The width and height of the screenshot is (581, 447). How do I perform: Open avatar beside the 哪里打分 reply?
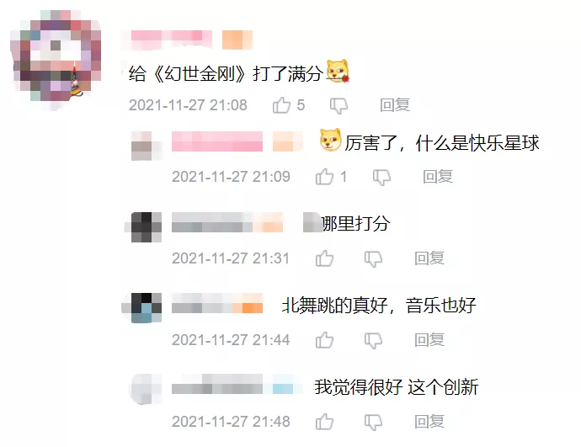(146, 226)
